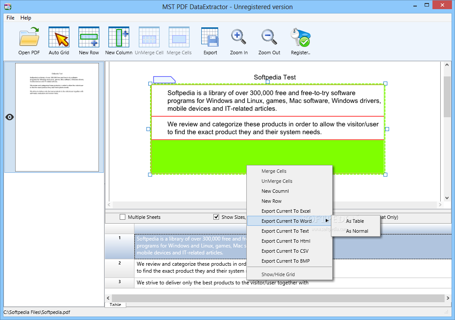Click the preview vertical scrollbar up arrow

coord(447,65)
